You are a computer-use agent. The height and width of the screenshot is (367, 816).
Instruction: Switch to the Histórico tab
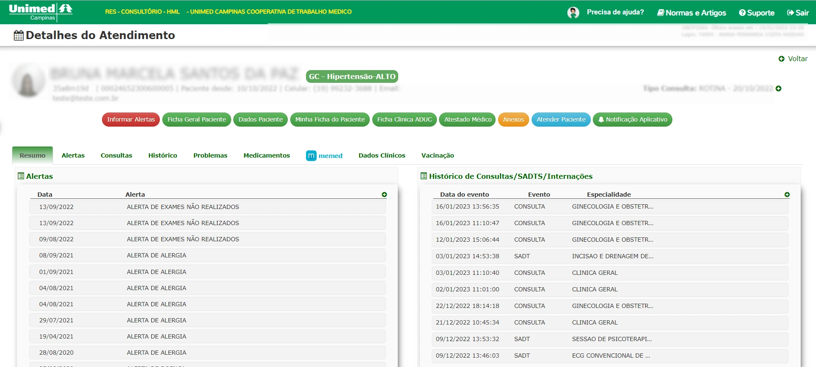[x=163, y=155]
